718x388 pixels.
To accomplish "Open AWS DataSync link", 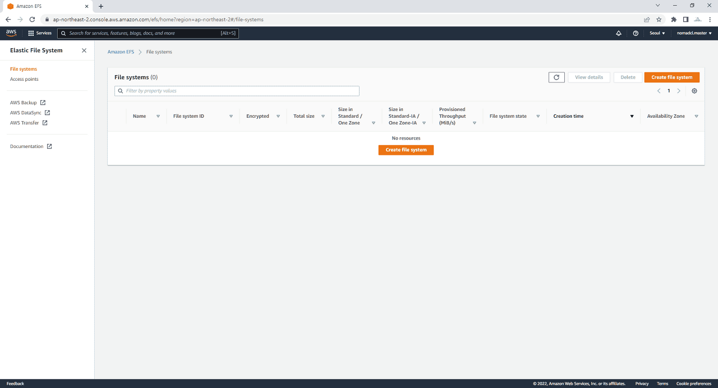I will click(26, 113).
